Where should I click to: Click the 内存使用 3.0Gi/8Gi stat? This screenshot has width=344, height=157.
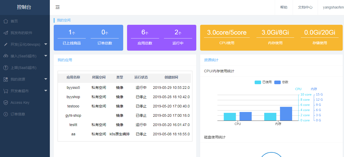(x=275, y=37)
